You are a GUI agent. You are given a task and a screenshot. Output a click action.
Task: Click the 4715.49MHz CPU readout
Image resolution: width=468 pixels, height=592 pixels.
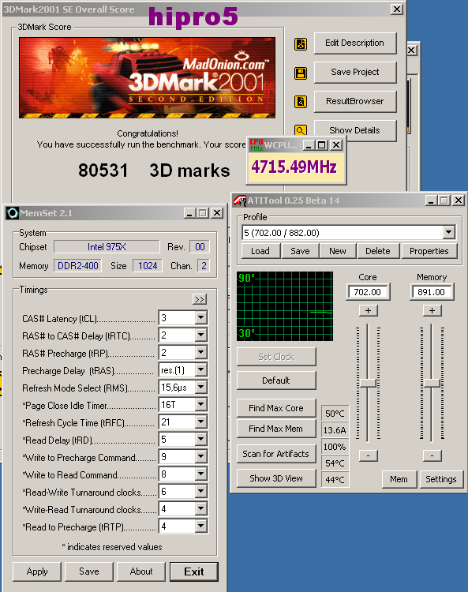point(294,167)
